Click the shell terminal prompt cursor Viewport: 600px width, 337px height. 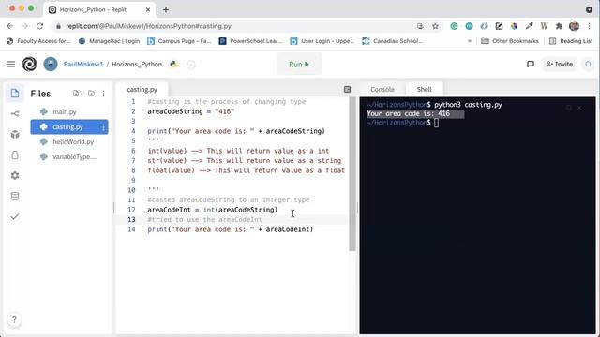tap(436, 123)
